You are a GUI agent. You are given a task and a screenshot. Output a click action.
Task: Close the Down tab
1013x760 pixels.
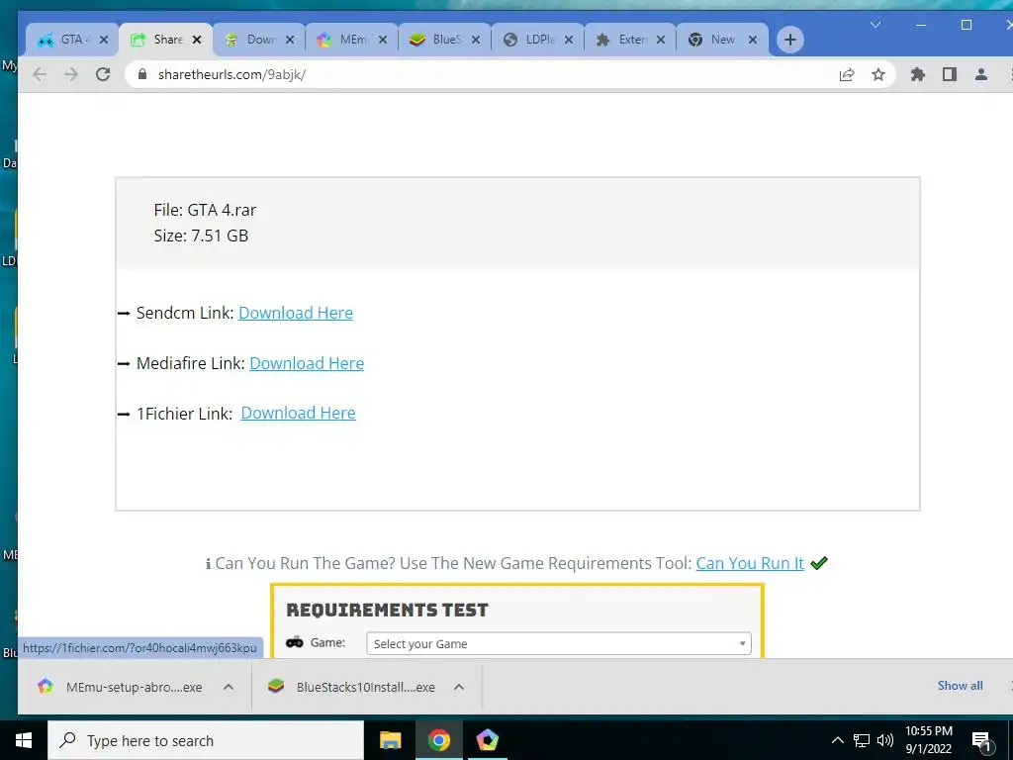click(x=290, y=40)
